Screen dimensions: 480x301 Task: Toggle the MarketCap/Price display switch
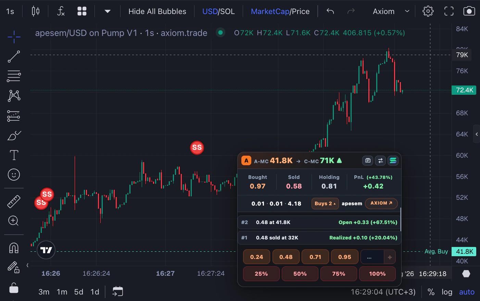pos(280,11)
